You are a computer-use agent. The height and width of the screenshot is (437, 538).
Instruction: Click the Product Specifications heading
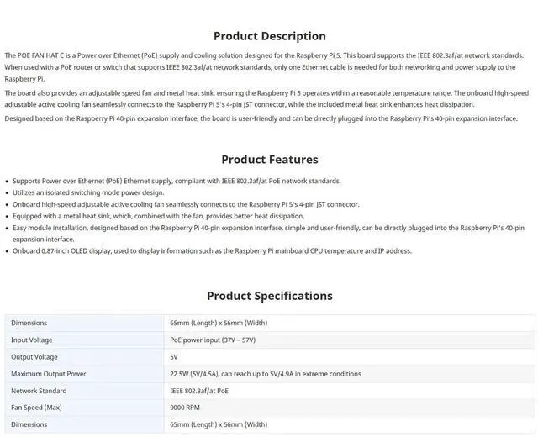click(x=269, y=296)
